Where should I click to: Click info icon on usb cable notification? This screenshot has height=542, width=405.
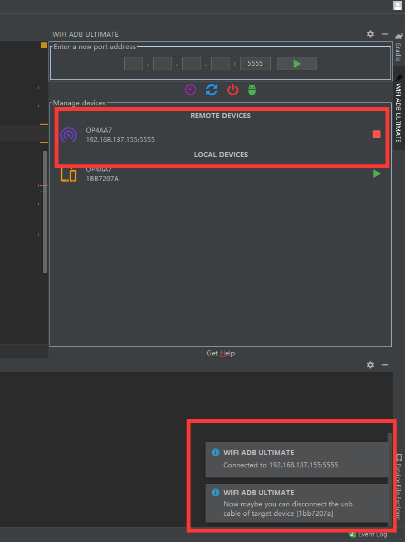coord(215,492)
